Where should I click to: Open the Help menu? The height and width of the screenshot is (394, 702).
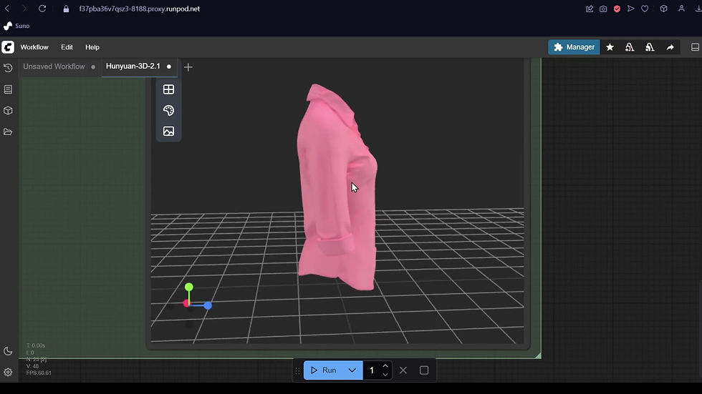pyautogui.click(x=92, y=47)
